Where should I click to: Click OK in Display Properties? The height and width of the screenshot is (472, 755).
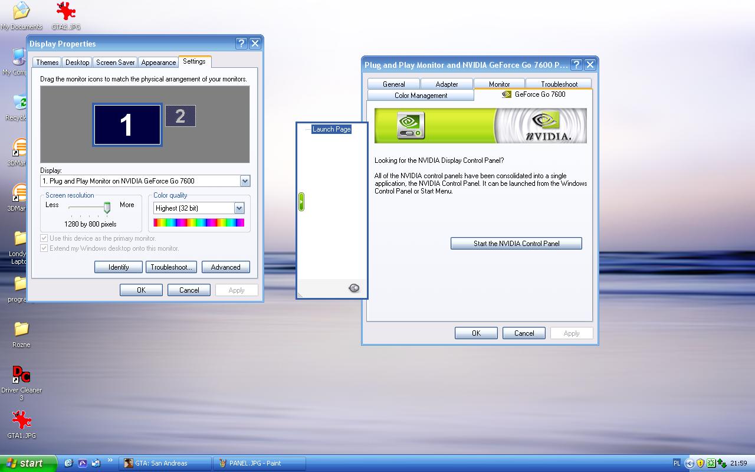click(141, 290)
